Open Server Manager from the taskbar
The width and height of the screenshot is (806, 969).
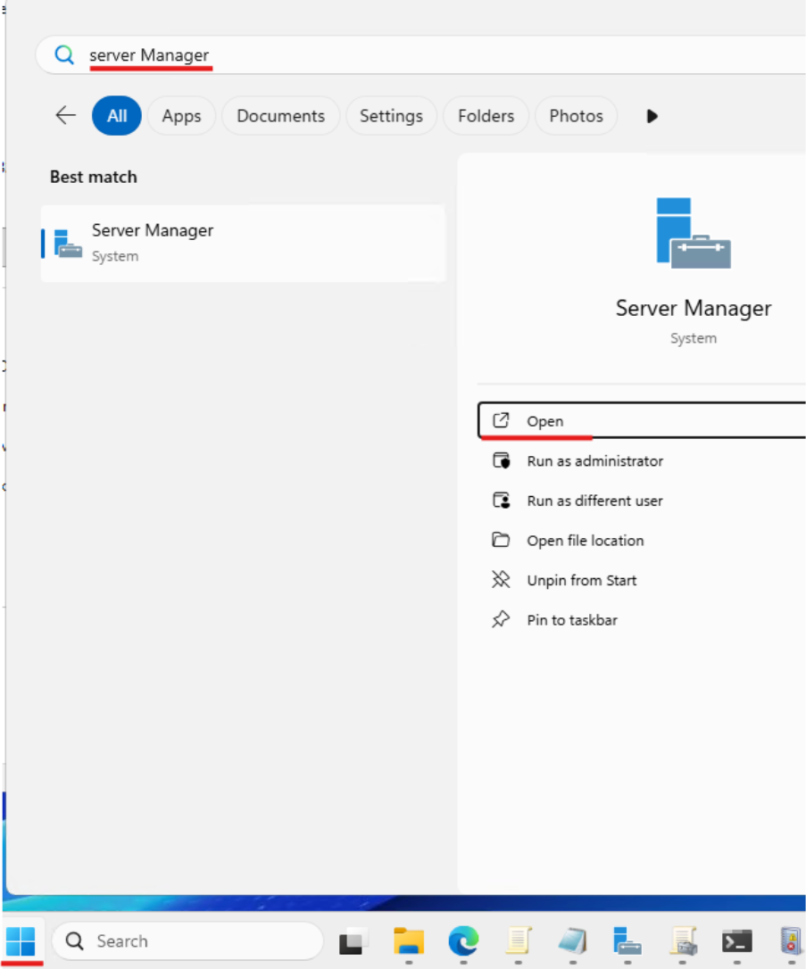pos(627,941)
